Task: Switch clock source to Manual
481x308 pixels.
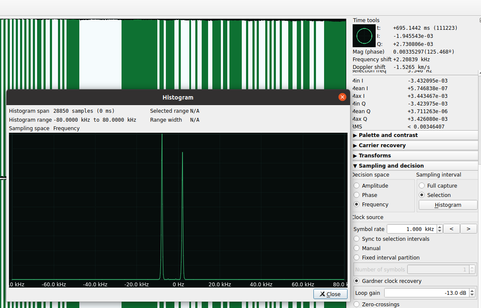Action: click(357, 248)
